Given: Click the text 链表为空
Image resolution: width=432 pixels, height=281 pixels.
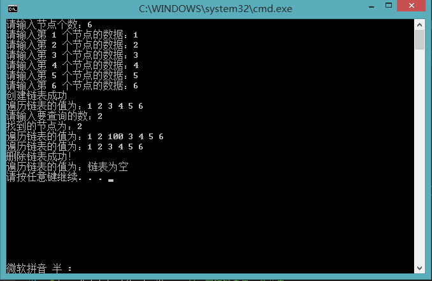Looking at the screenshot, I should 108,167.
